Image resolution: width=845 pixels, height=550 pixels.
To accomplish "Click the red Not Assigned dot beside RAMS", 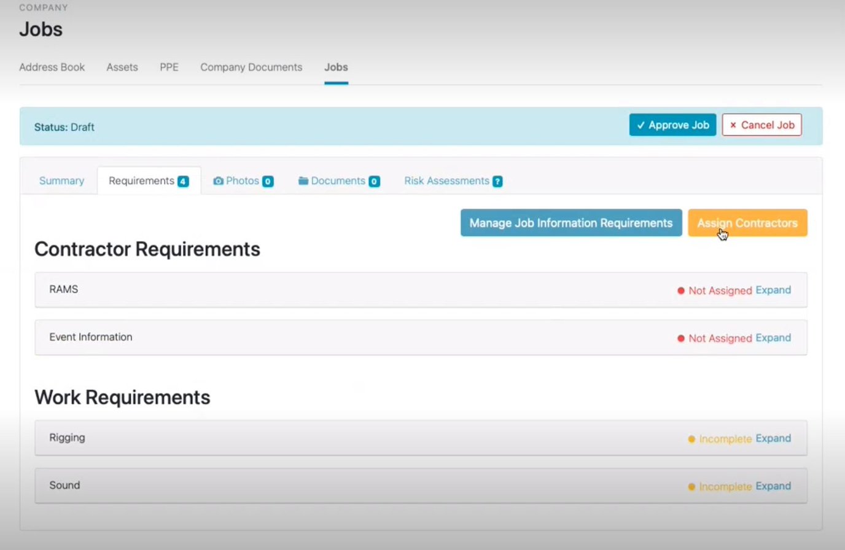I will pyautogui.click(x=680, y=290).
